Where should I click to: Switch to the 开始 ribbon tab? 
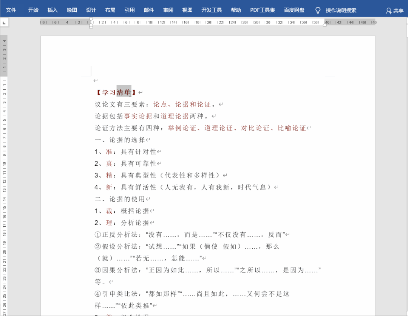(x=33, y=10)
